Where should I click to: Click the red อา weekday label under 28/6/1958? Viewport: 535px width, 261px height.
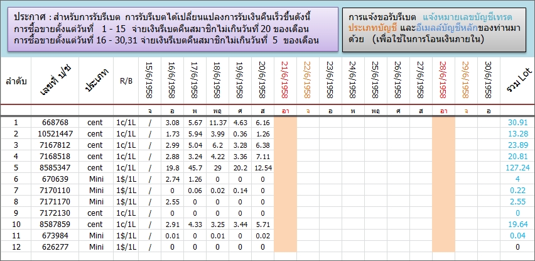tap(443, 111)
